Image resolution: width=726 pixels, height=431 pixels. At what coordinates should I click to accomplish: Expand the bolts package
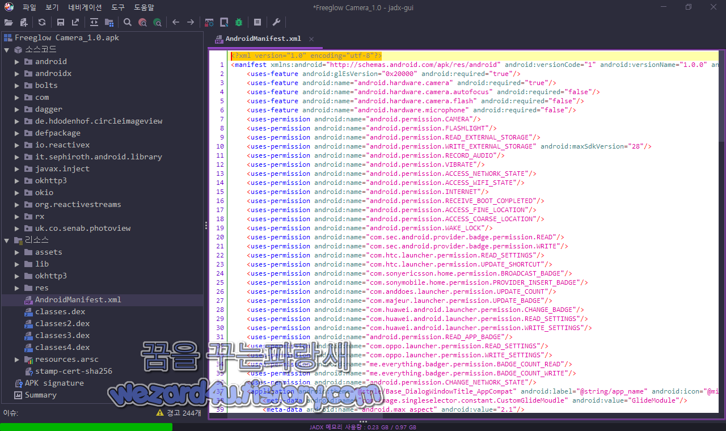(17, 85)
